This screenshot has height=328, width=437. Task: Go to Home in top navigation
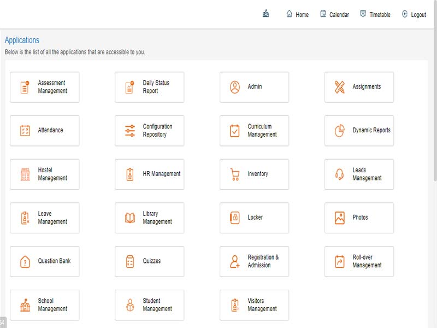coord(297,15)
